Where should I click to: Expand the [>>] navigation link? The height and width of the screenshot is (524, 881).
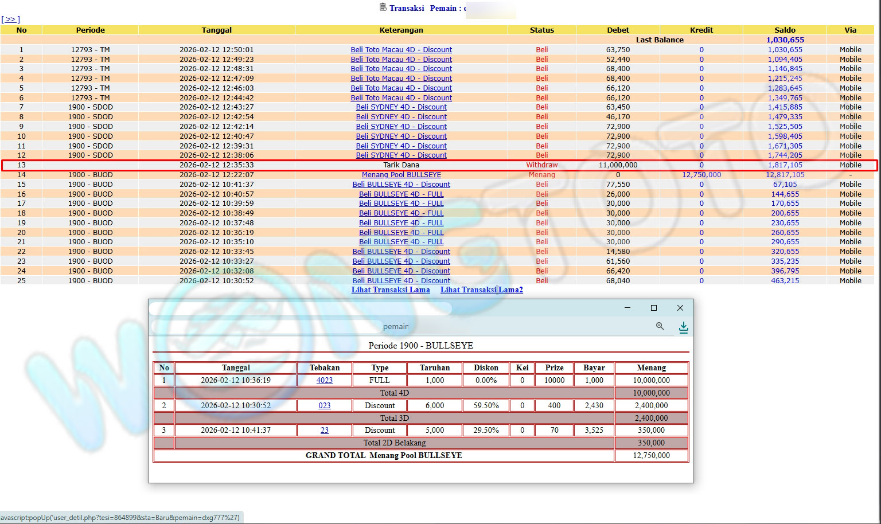coord(10,19)
